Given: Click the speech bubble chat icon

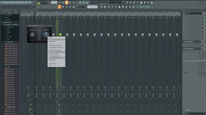Looking at the screenshot, I should coord(148,3).
